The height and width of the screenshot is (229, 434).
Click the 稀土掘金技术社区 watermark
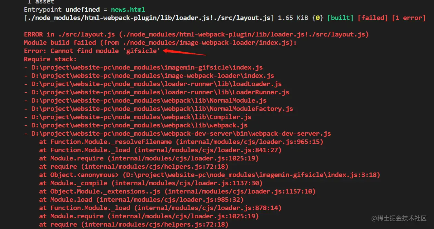(399, 218)
